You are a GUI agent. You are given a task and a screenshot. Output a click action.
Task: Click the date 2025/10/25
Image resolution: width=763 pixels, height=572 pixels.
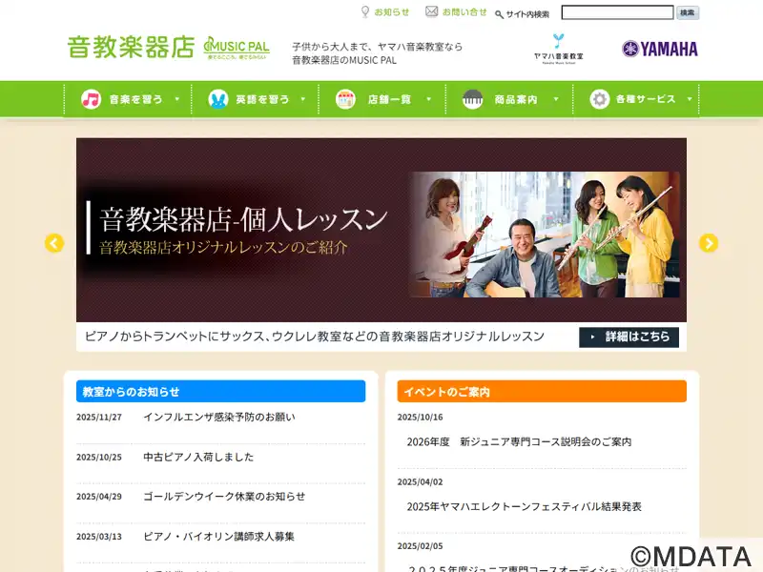pos(99,458)
